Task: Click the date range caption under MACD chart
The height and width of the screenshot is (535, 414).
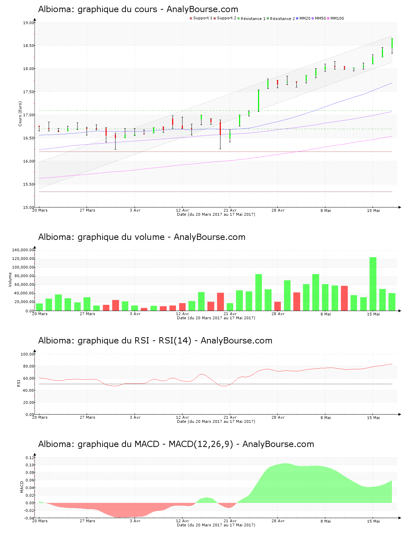Action: coord(216,525)
